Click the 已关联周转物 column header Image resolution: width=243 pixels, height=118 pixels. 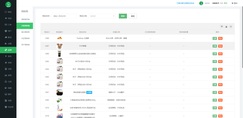pos(150,32)
